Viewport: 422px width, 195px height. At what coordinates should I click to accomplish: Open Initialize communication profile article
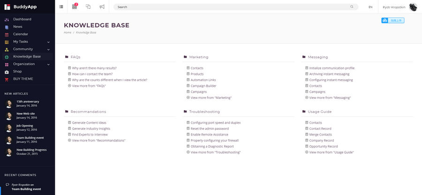[332, 68]
